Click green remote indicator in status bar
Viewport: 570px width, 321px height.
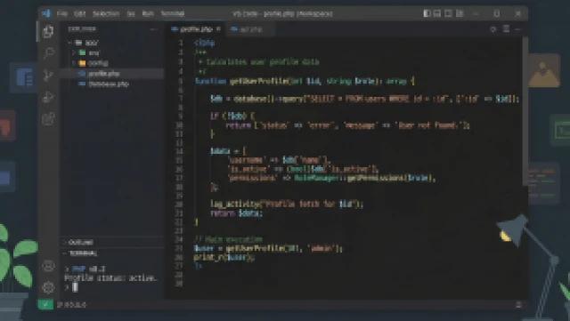[45, 305]
